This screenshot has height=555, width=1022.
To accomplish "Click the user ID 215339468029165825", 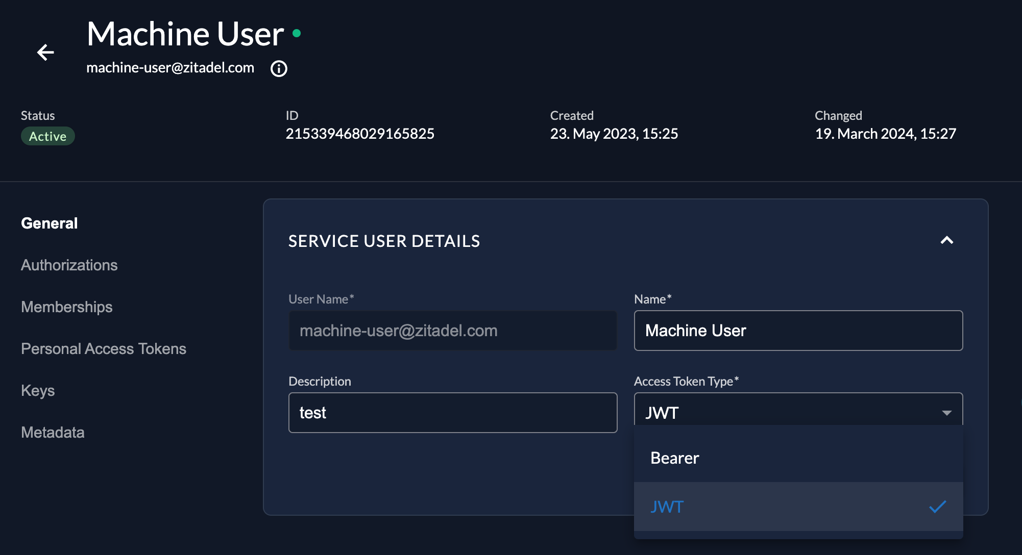I will point(360,134).
